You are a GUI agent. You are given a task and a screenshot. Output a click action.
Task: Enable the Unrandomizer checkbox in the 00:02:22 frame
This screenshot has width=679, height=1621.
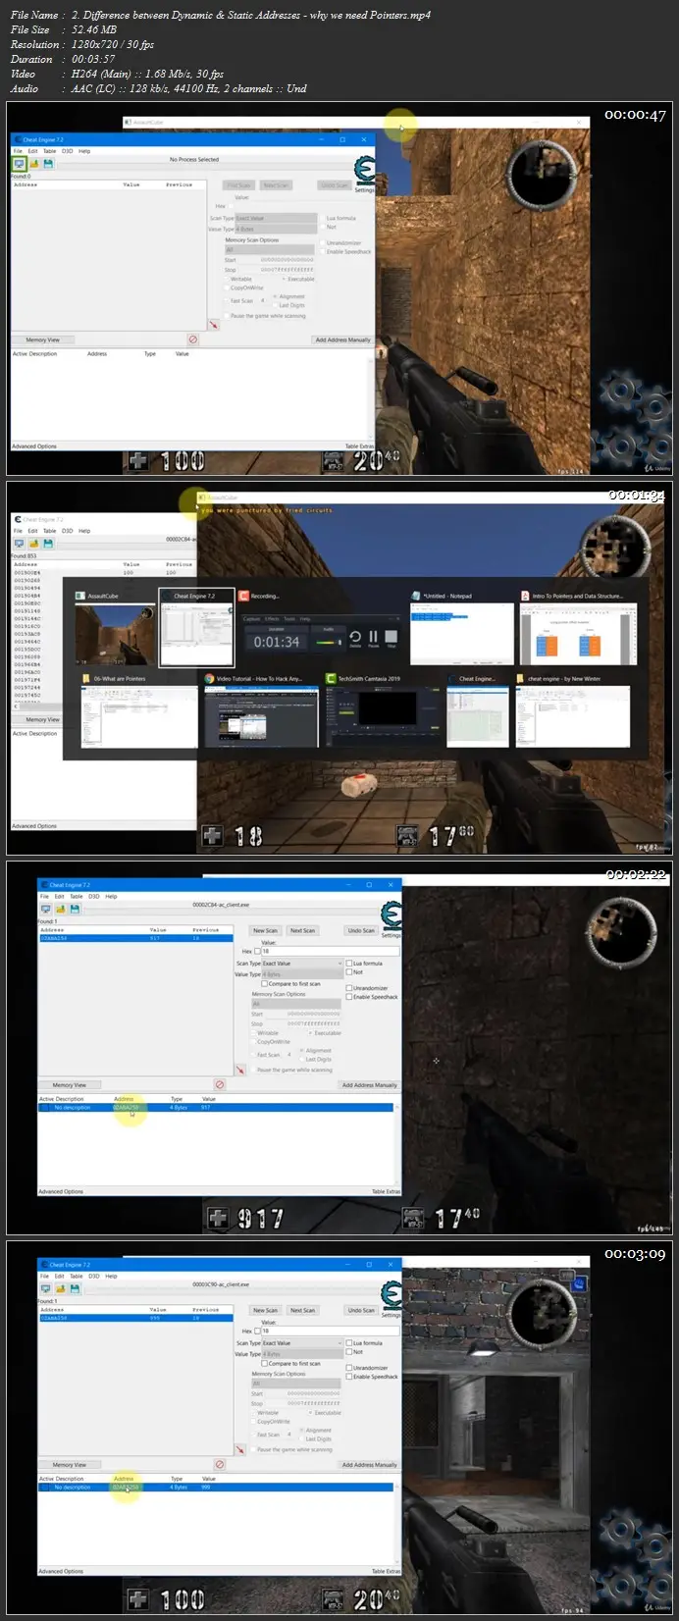tap(349, 988)
